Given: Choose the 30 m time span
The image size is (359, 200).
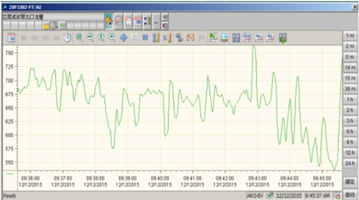Looking at the screenshot, I should (x=350, y=89).
